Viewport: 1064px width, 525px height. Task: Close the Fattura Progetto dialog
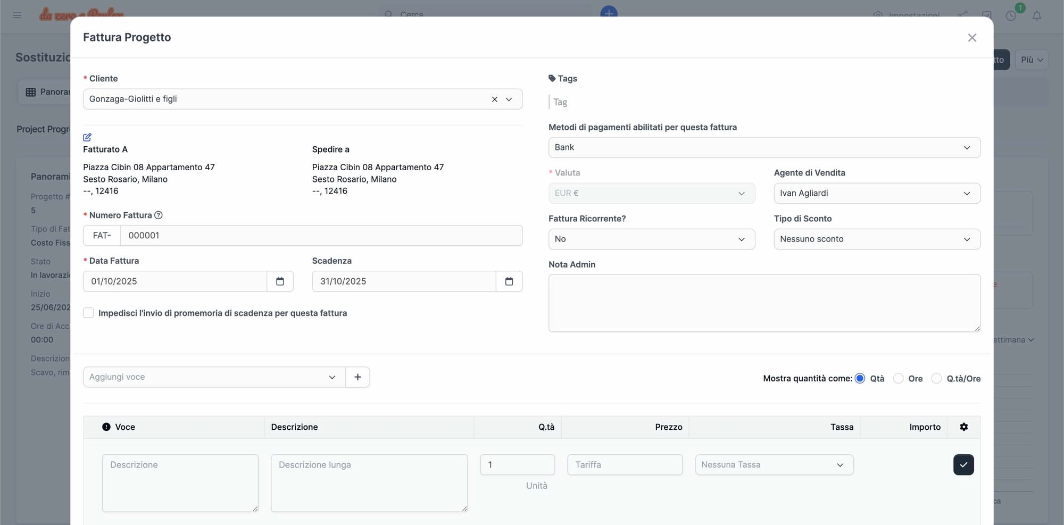pyautogui.click(x=971, y=38)
